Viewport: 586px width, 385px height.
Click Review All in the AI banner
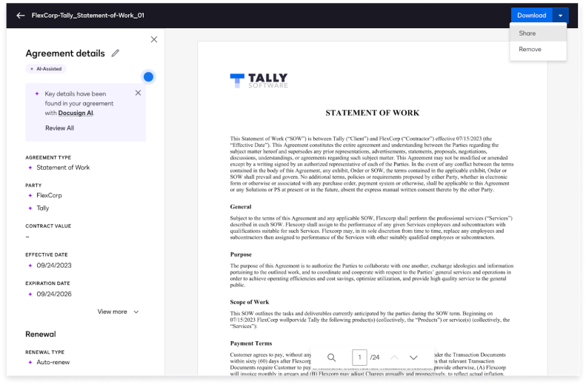pos(59,128)
